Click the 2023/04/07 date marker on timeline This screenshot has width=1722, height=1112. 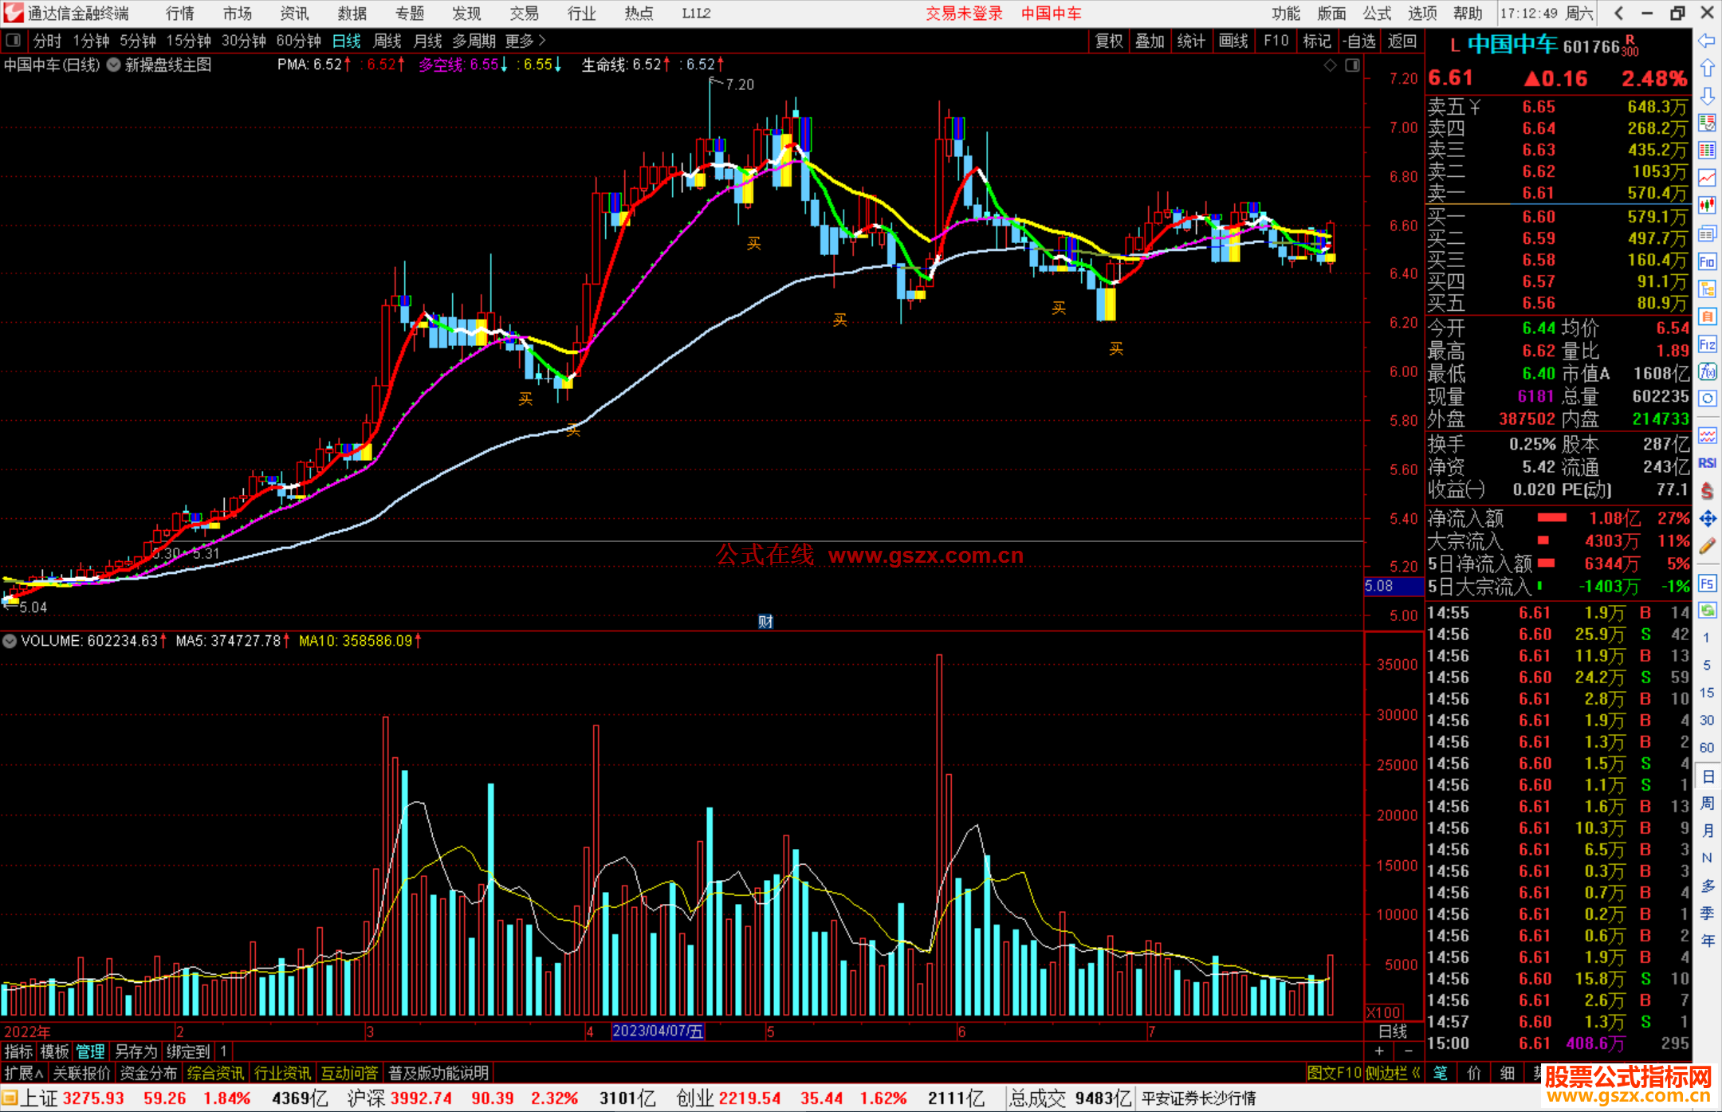(x=658, y=1031)
